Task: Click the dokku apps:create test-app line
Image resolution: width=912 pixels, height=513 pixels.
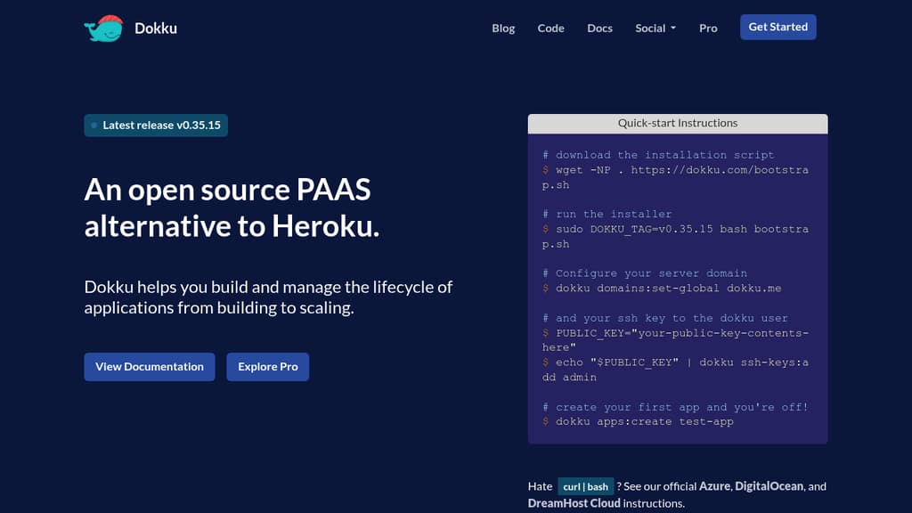Action: click(x=644, y=422)
